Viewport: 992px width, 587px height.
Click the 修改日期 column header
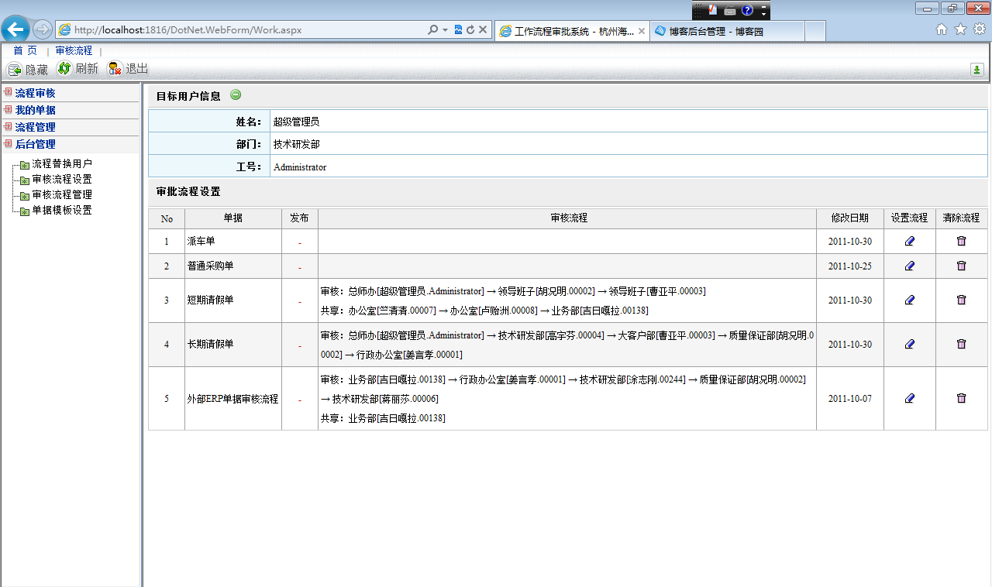[x=850, y=218]
